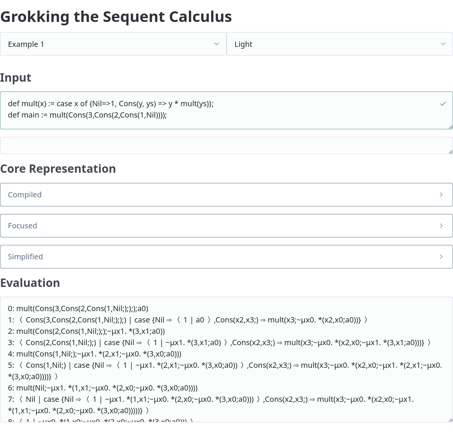The height and width of the screenshot is (437, 453).
Task: Click the Compiled row's right chevron icon
Action: (441, 195)
